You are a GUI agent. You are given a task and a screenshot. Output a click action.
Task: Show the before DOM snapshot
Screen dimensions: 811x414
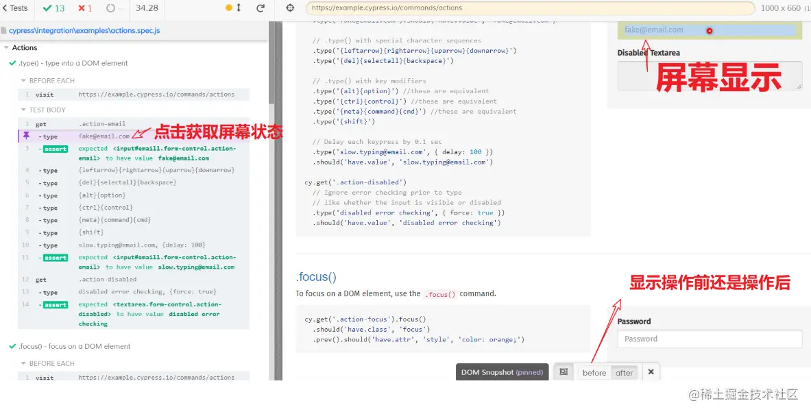click(x=594, y=373)
